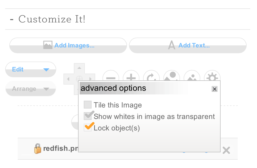Click the zoom in plus icon
257x168 pixels.
(x=131, y=76)
